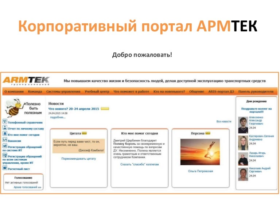Open the Учебный центр menu item
280x210 pixels.
click(x=97, y=92)
